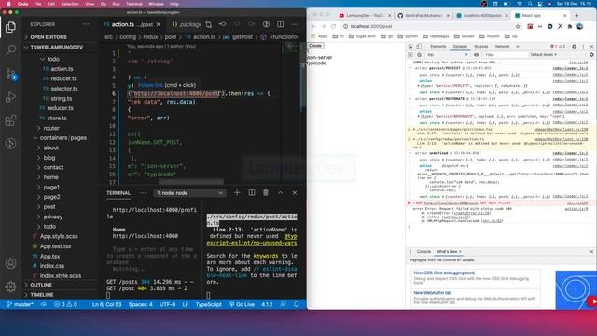This screenshot has height=336, width=597.
Task: Open store.ts file in Explorer
Action: pos(57,119)
